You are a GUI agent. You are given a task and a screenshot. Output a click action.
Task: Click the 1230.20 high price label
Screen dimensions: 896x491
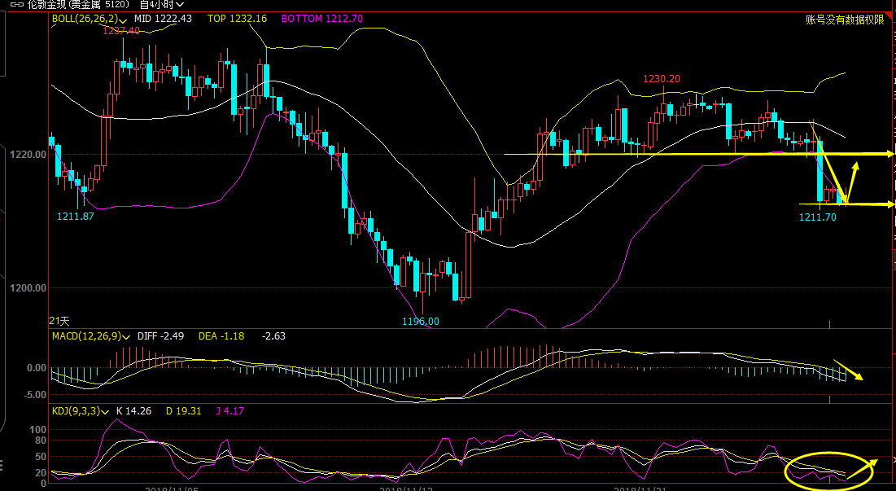[x=662, y=79]
